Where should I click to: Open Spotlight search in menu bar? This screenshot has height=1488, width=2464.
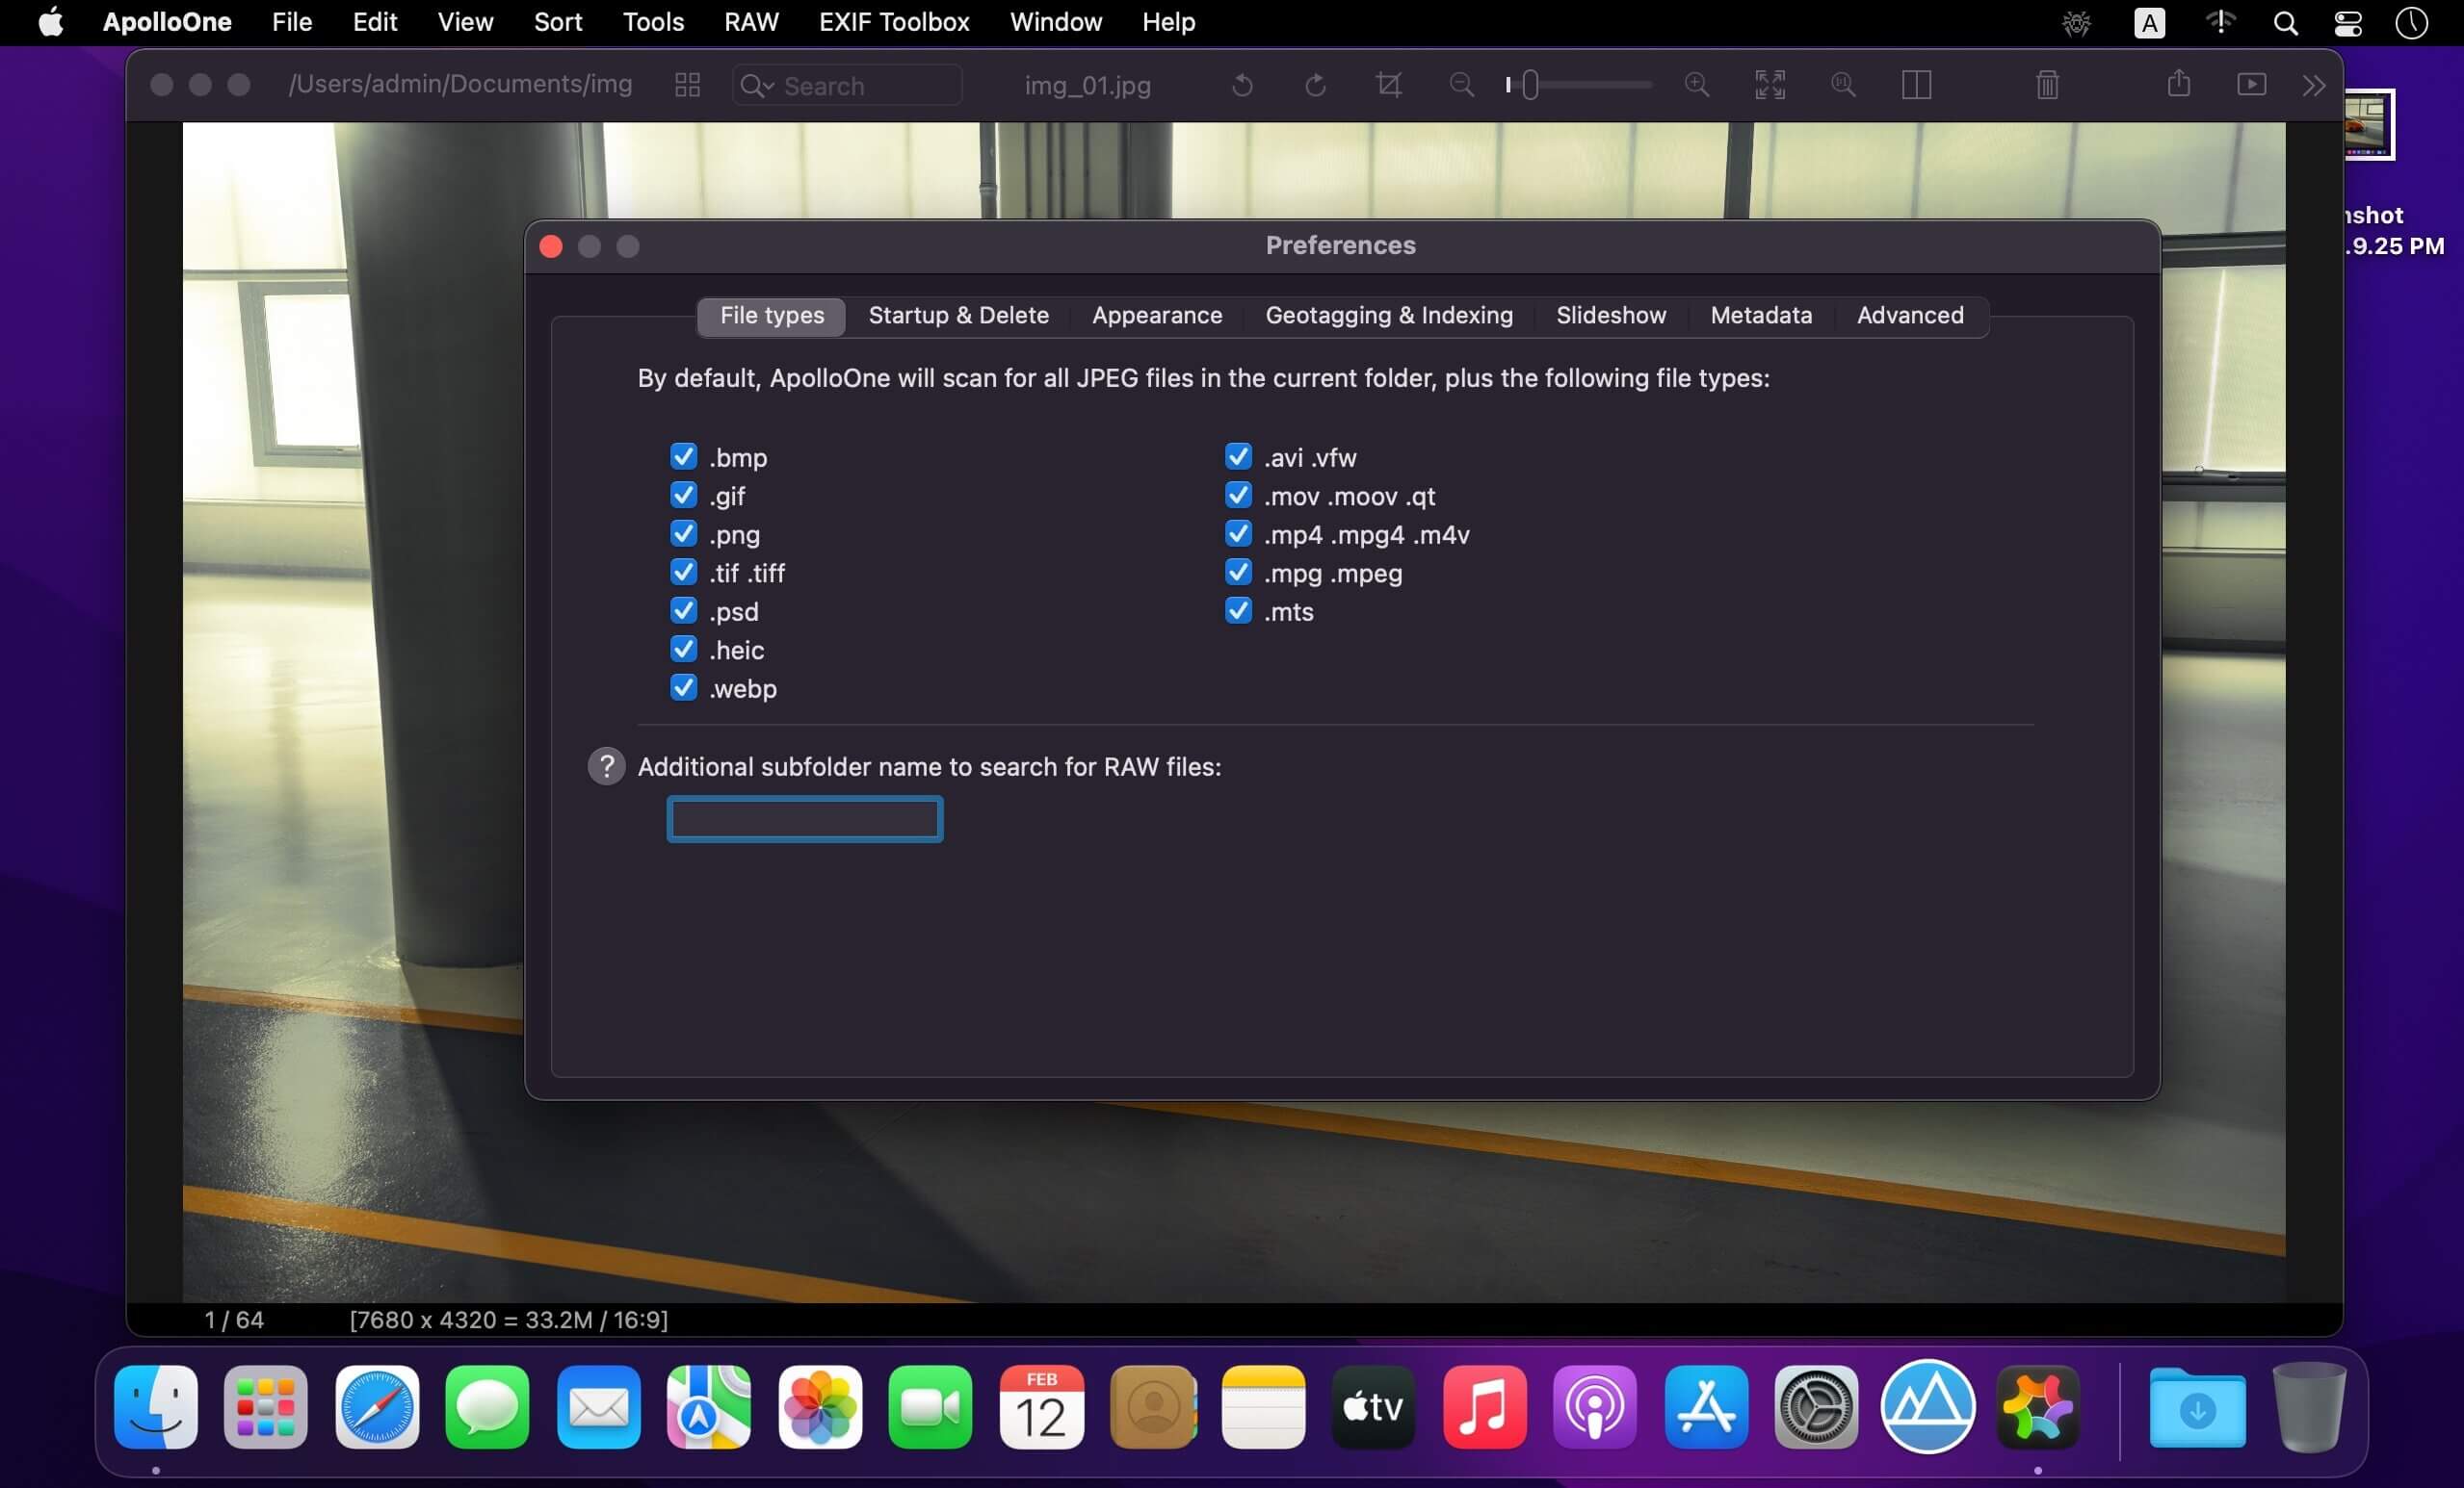click(x=2285, y=23)
